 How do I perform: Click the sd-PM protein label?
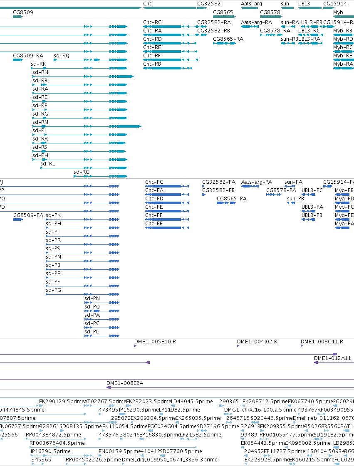(x=54, y=257)
